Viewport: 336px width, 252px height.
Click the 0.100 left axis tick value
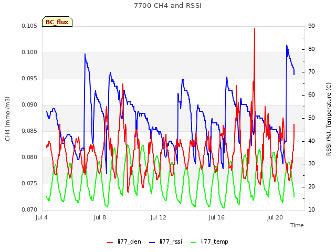pyautogui.click(x=29, y=52)
